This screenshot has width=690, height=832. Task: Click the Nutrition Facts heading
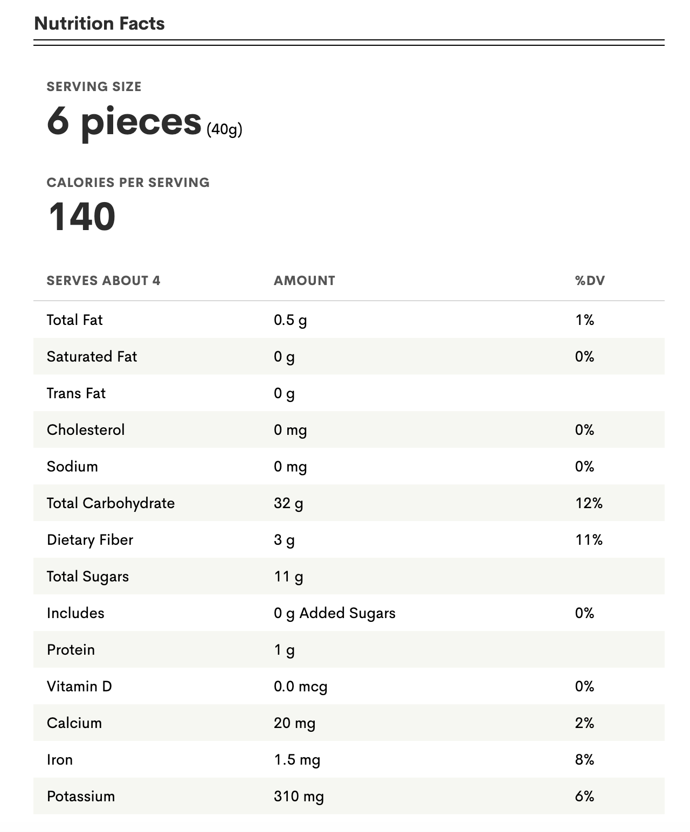[x=99, y=24]
